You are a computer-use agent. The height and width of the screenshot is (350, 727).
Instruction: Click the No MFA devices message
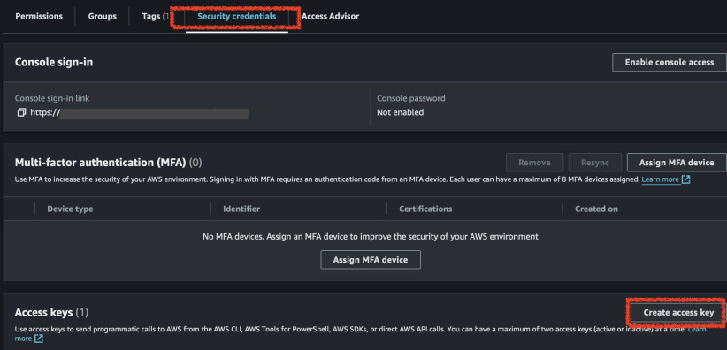coord(371,236)
